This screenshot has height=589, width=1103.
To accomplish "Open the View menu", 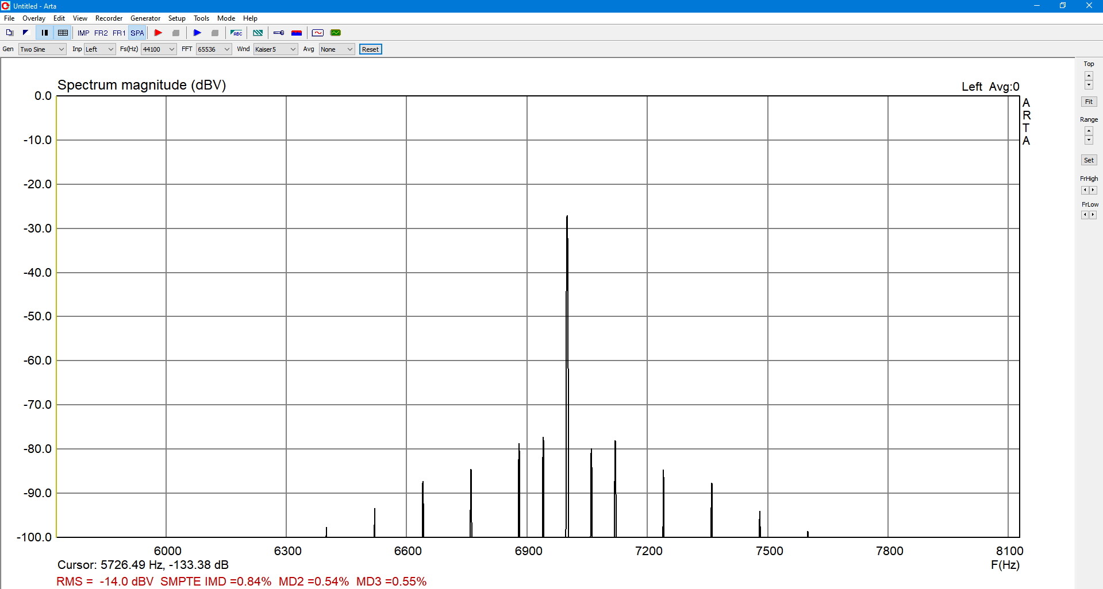I will coord(80,18).
